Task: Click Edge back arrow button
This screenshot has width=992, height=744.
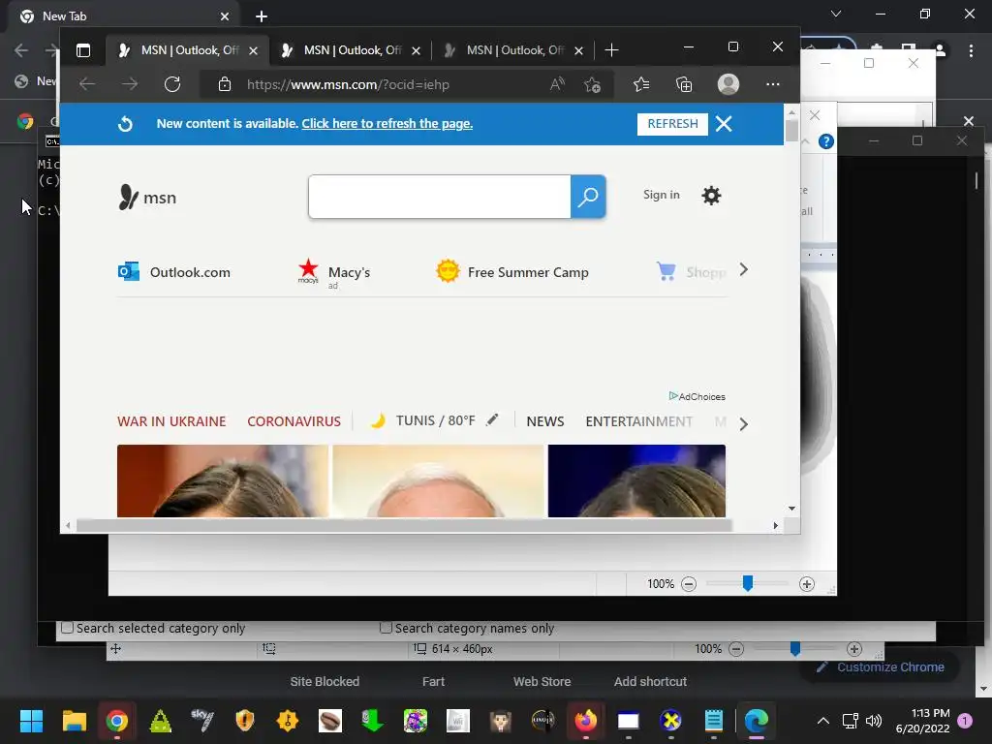Action: (x=86, y=84)
